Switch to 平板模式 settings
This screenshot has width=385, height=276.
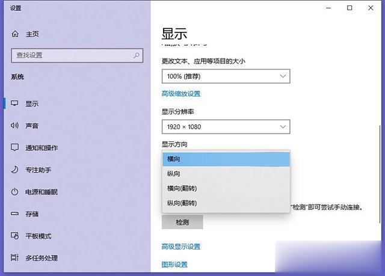38,236
